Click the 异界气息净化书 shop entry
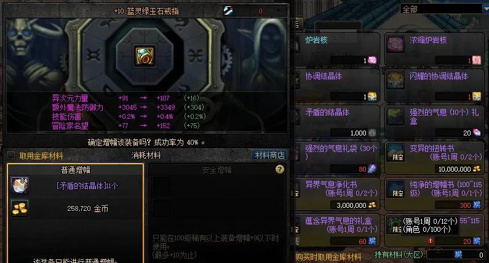Image resolution: width=489 pixels, height=263 pixels. [337, 194]
